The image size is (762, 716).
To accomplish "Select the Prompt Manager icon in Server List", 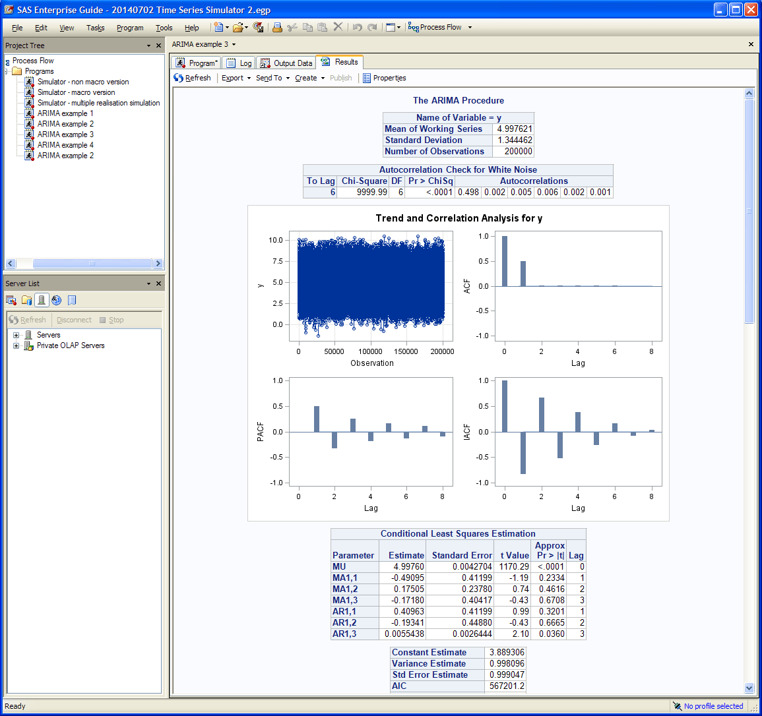I will tap(56, 300).
